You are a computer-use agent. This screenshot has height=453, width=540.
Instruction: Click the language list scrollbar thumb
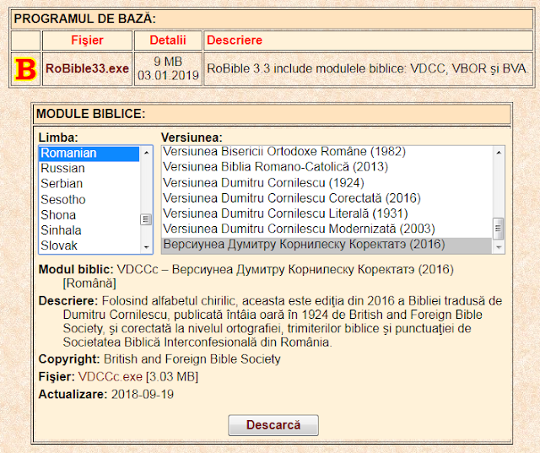tap(146, 219)
